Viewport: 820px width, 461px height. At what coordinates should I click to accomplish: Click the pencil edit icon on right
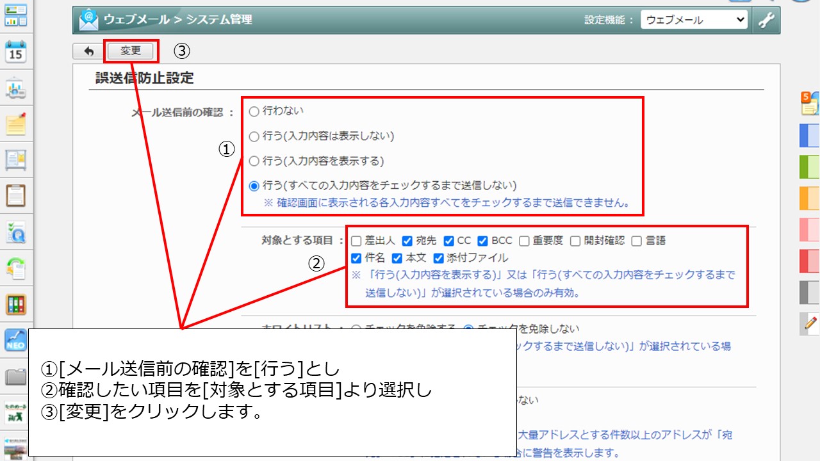[809, 325]
